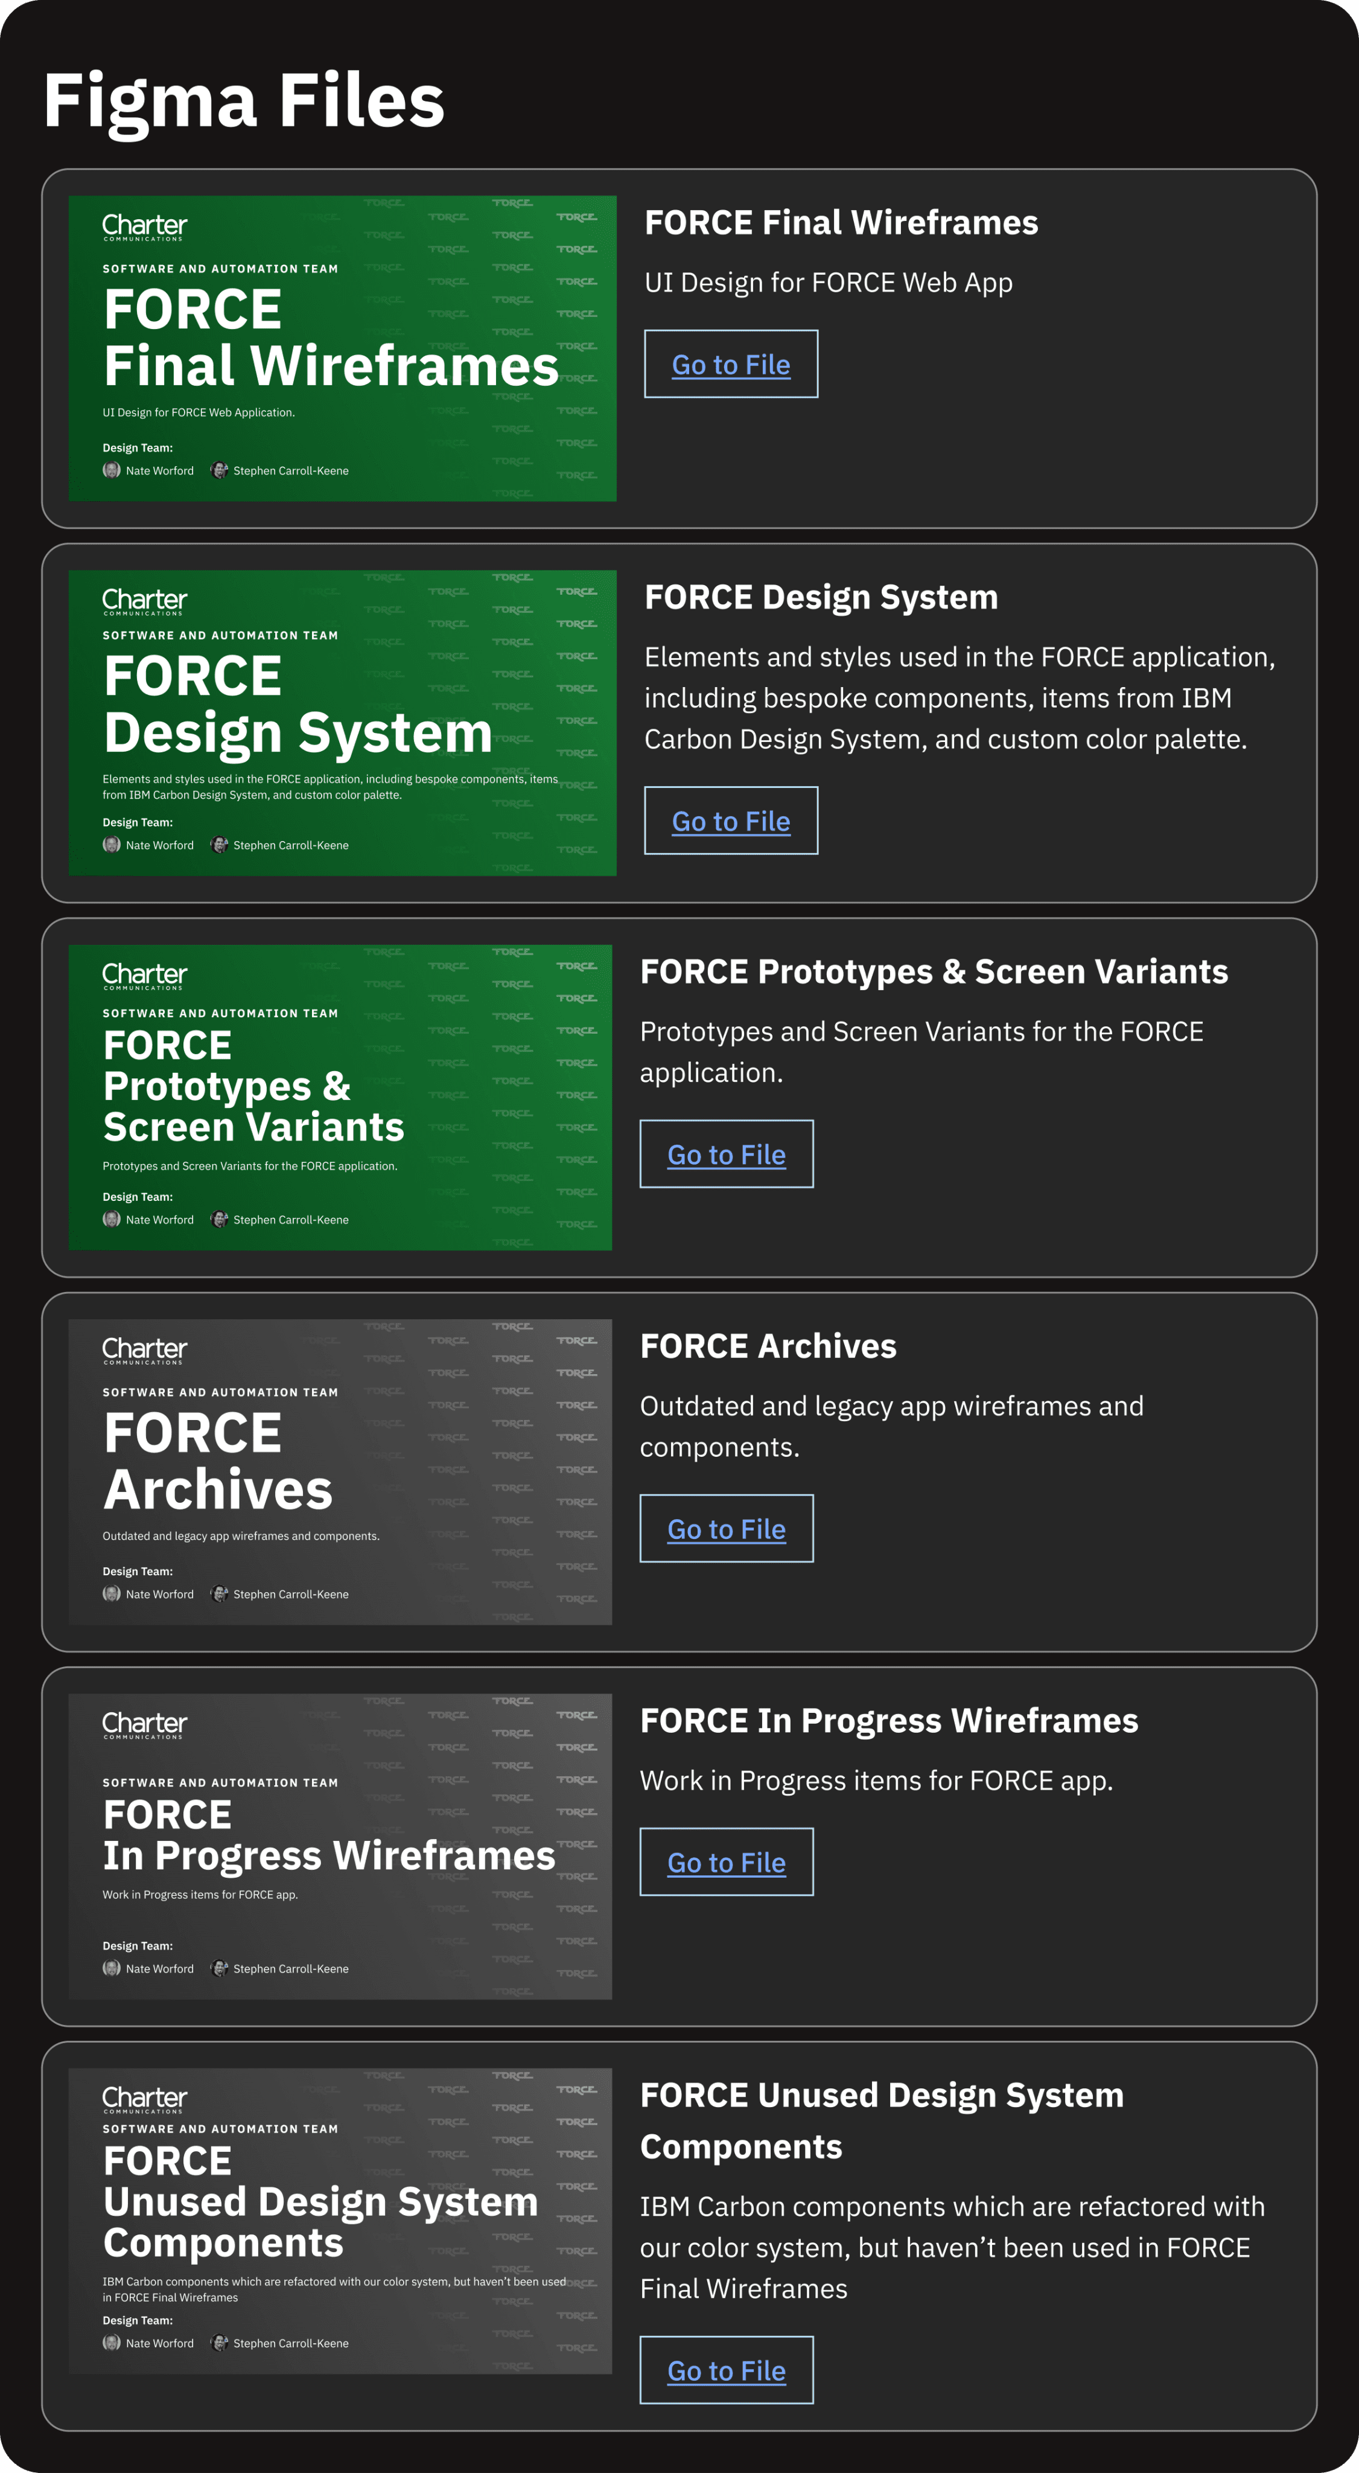1359x2473 pixels.
Task: Click Stephen Carroll-Keene avatar on Design System cover
Action: [220, 845]
